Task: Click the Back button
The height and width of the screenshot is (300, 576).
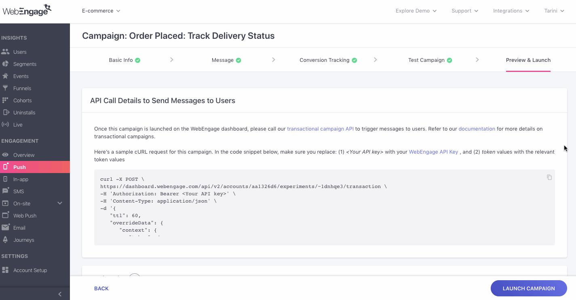Action: pyautogui.click(x=101, y=289)
